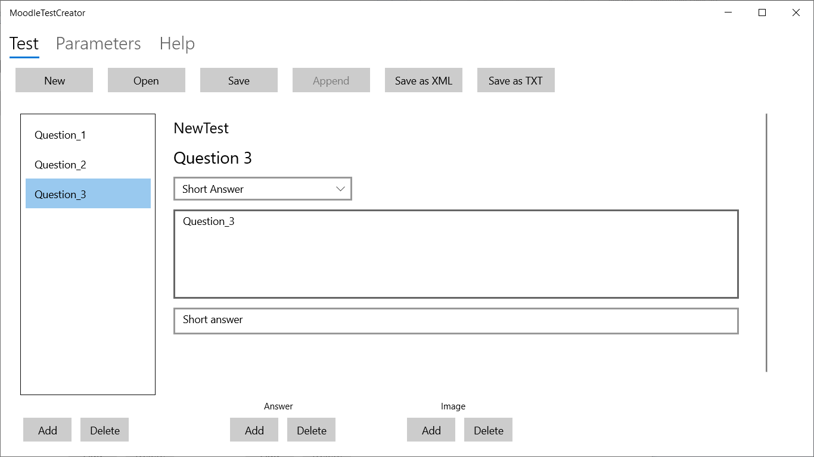814x457 pixels.
Task: Switch to the Parameters tab
Action: coord(98,43)
